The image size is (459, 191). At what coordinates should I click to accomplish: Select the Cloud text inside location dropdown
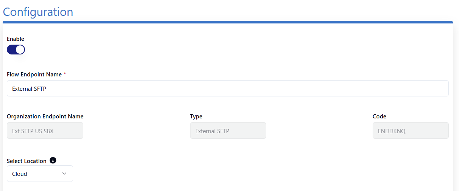[x=20, y=174]
